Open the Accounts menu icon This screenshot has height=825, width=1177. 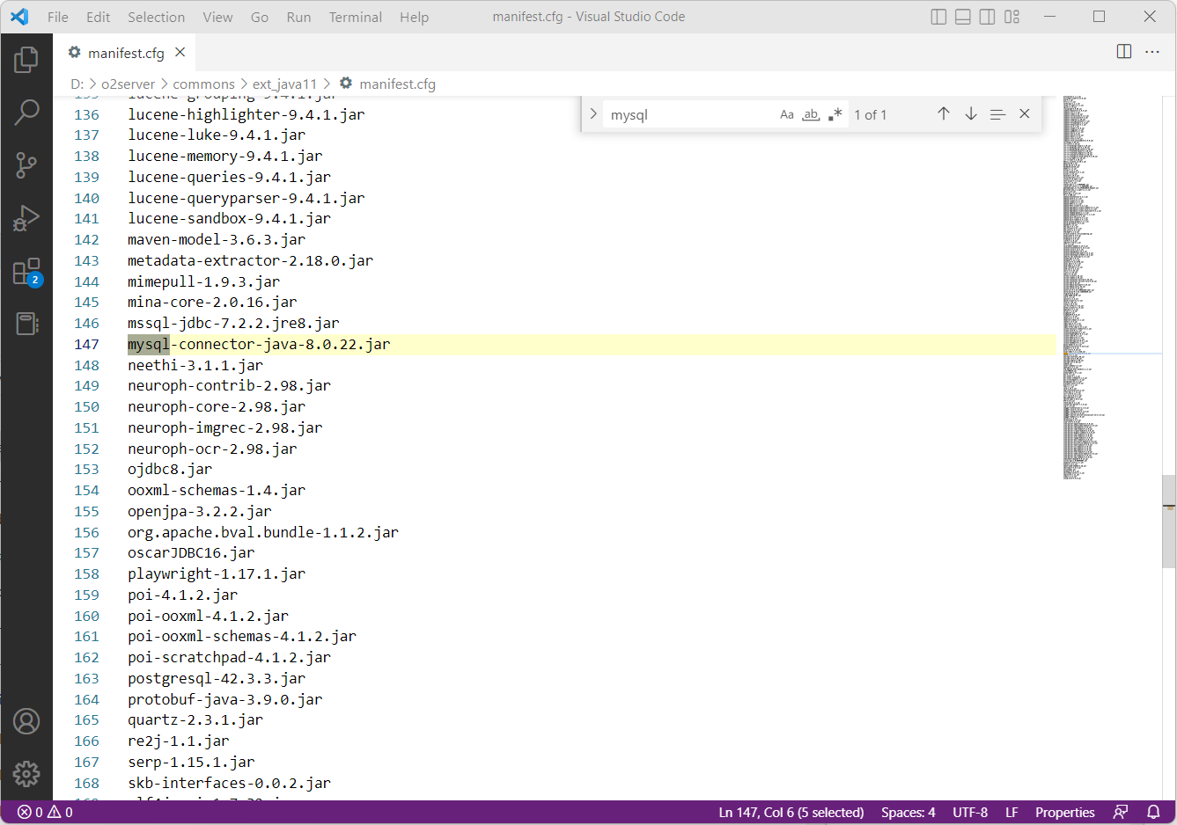click(x=26, y=721)
